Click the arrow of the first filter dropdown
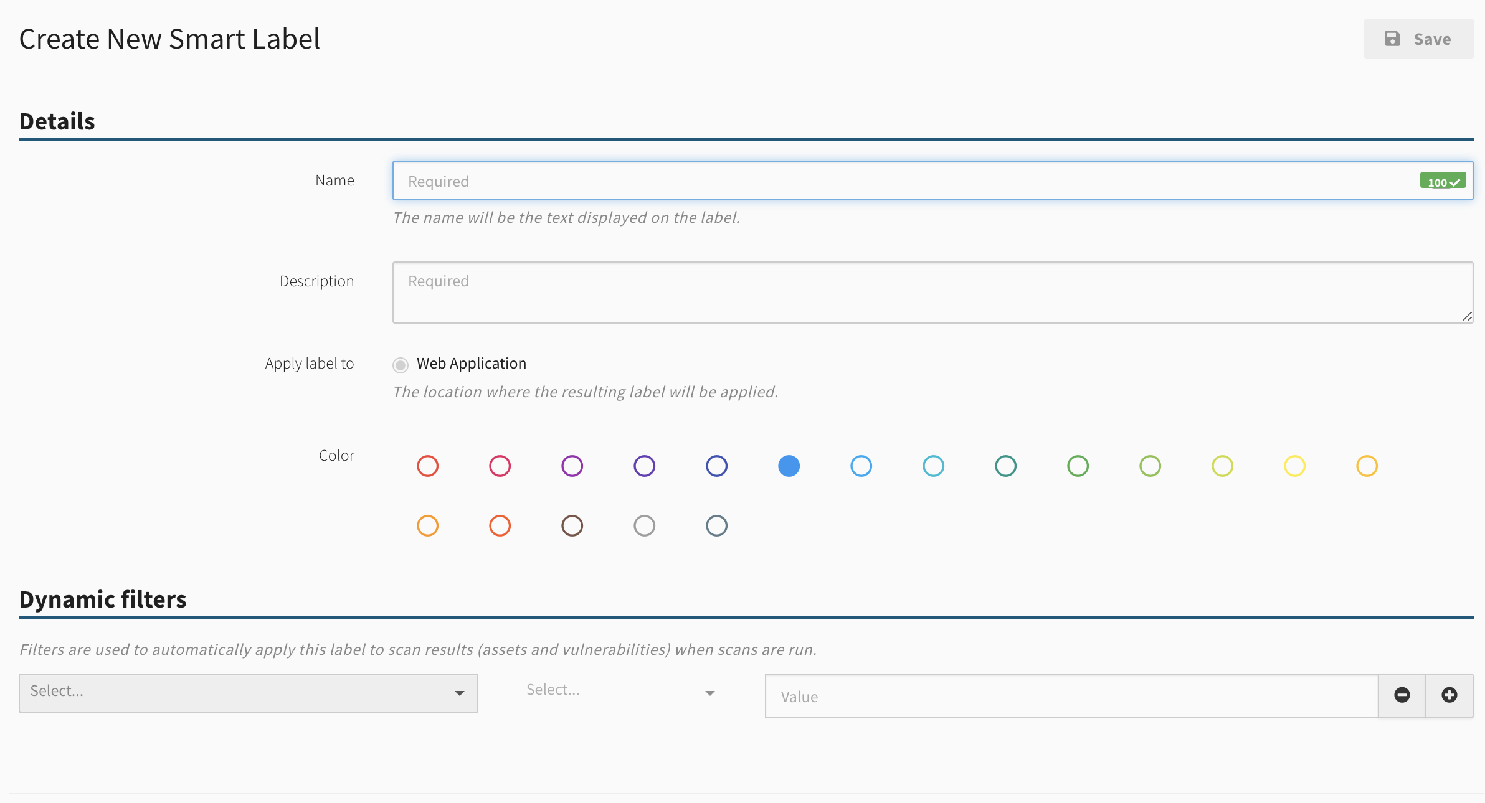This screenshot has height=803, width=1485. coord(459,693)
